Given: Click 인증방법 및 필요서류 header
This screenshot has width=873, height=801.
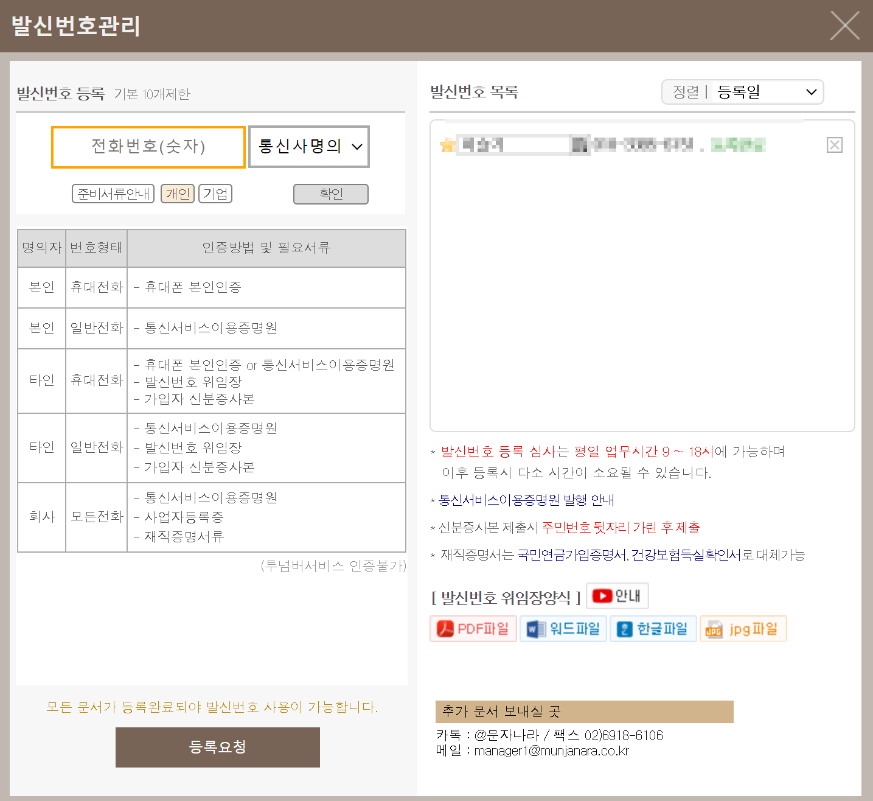Looking at the screenshot, I should [266, 248].
